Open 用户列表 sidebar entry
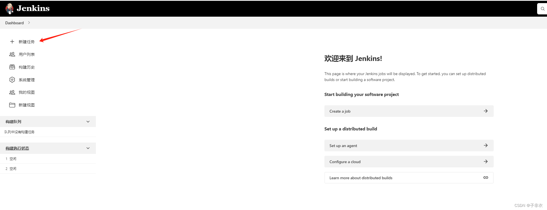 [27, 54]
